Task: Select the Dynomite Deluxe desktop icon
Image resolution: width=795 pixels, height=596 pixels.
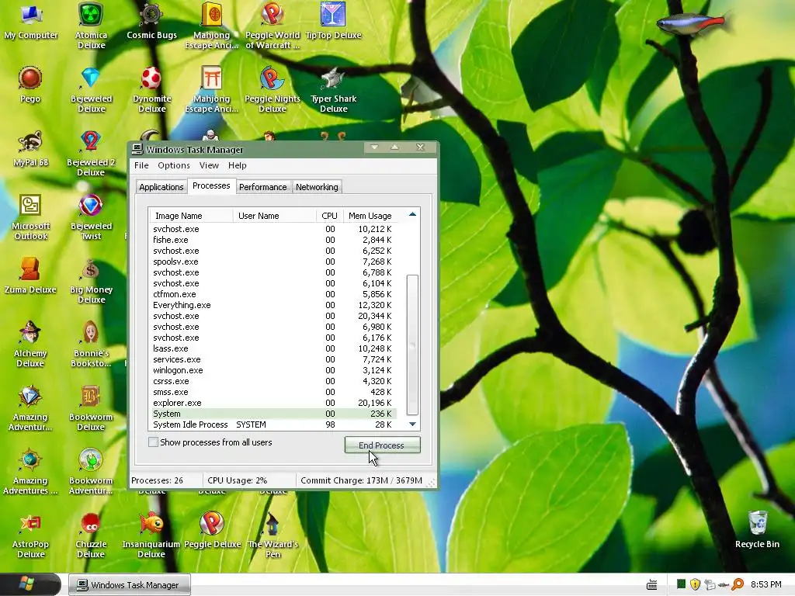Action: 151,90
